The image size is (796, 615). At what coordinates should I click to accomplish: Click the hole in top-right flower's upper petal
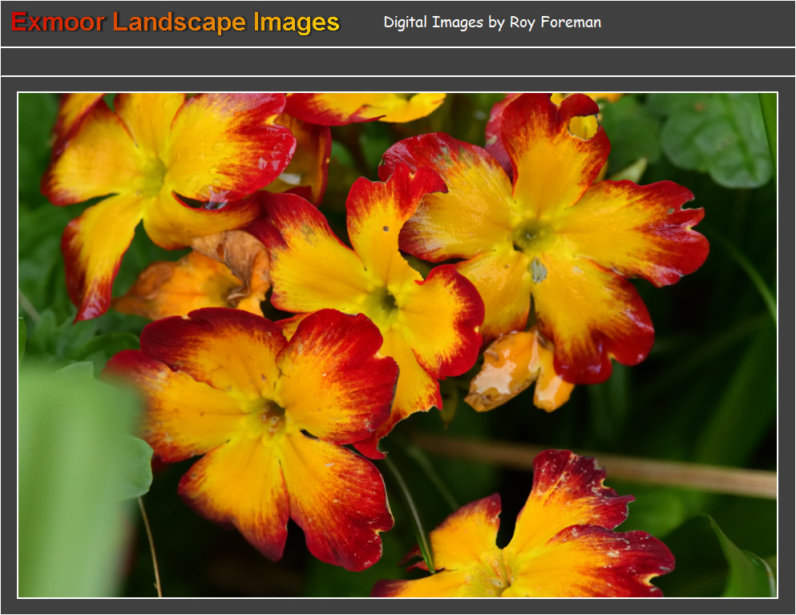click(x=584, y=126)
